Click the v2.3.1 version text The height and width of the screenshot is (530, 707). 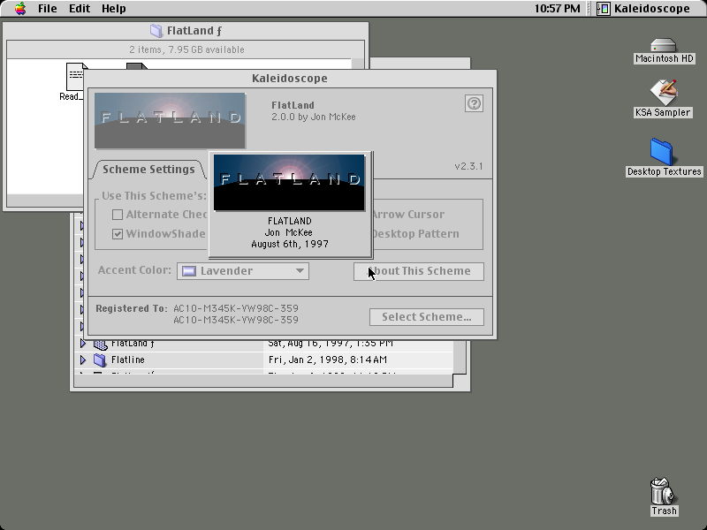[468, 166]
